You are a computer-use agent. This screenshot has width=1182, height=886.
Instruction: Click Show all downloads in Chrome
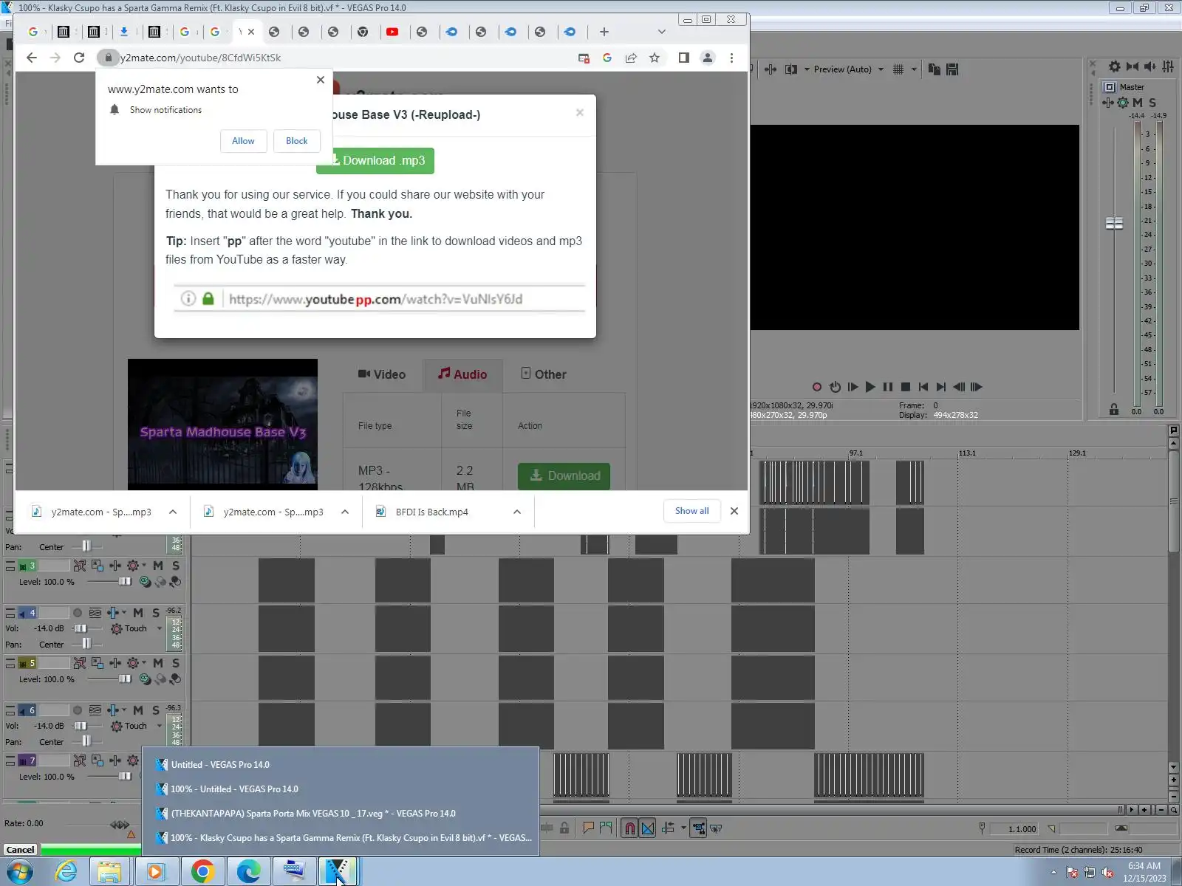(x=691, y=511)
